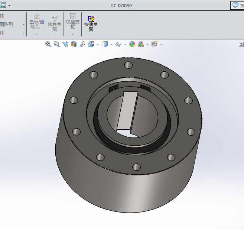
Task: Expand the 快速捕捉 dropdown arrow
Action: (x=72, y=34)
